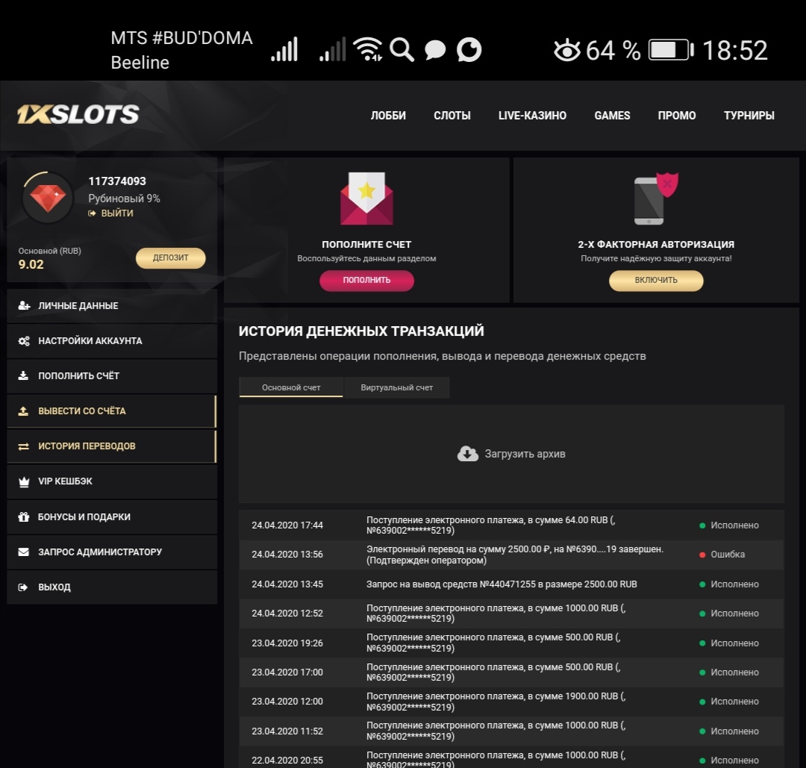Image resolution: width=806 pixels, height=768 pixels.
Task: Tap the round messenger icon in status bar
Action: point(469,50)
